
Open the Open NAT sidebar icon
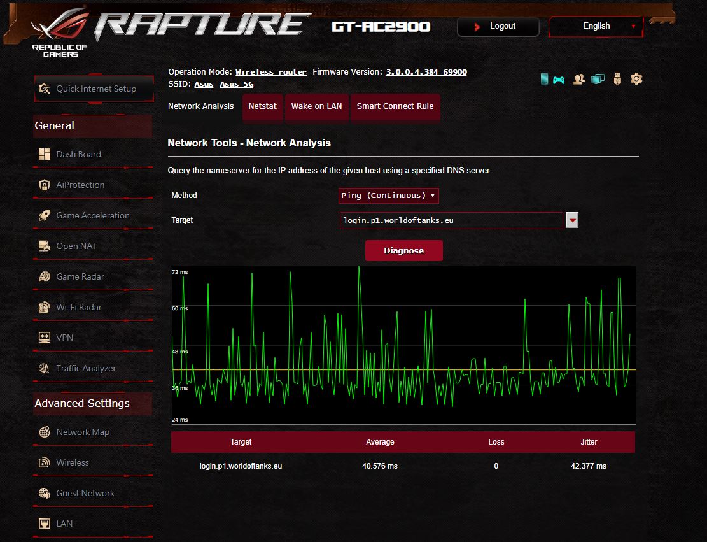point(45,246)
